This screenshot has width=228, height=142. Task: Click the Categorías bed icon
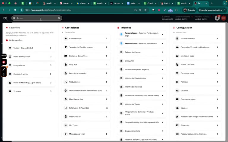point(177,47)
